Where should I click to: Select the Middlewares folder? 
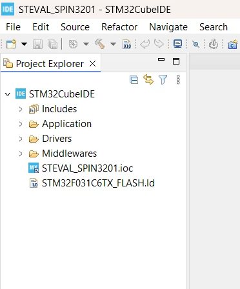click(70, 154)
